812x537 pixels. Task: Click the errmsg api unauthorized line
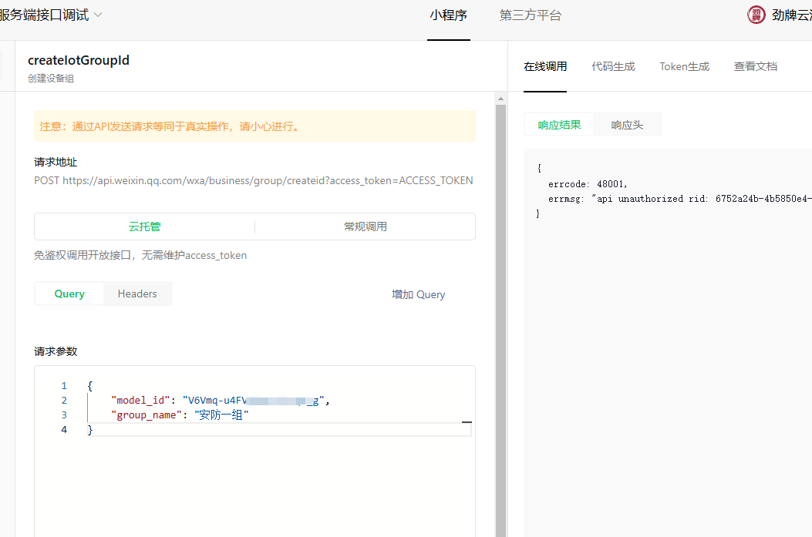(x=680, y=199)
